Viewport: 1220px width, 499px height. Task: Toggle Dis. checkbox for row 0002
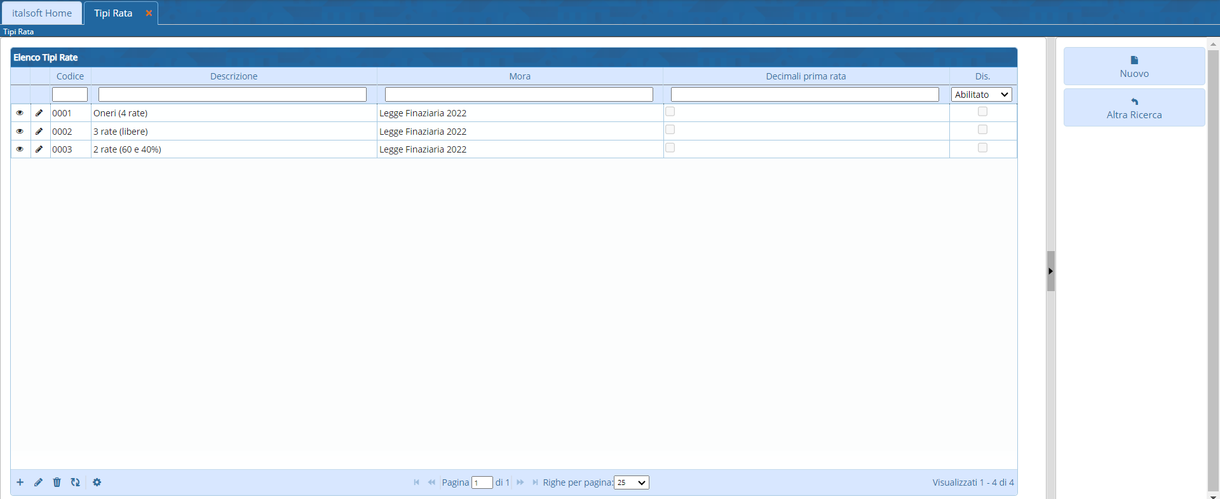[x=982, y=130]
